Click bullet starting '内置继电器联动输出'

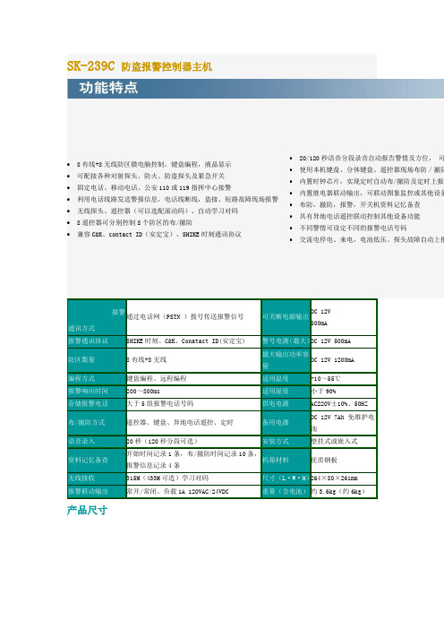tap(371, 193)
